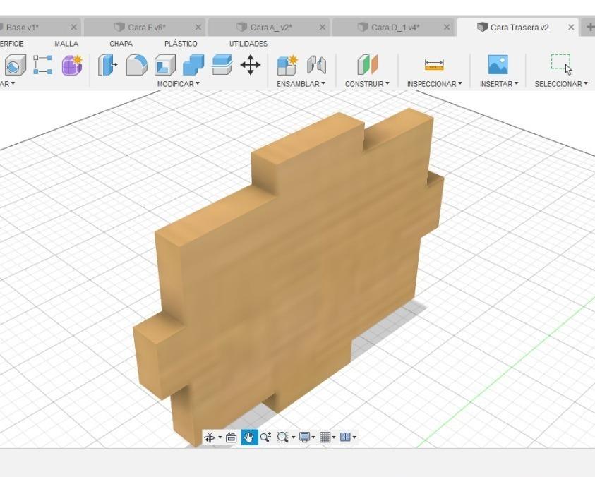
Task: Click the Rectangular Pattern tool icon
Action: tap(42, 65)
